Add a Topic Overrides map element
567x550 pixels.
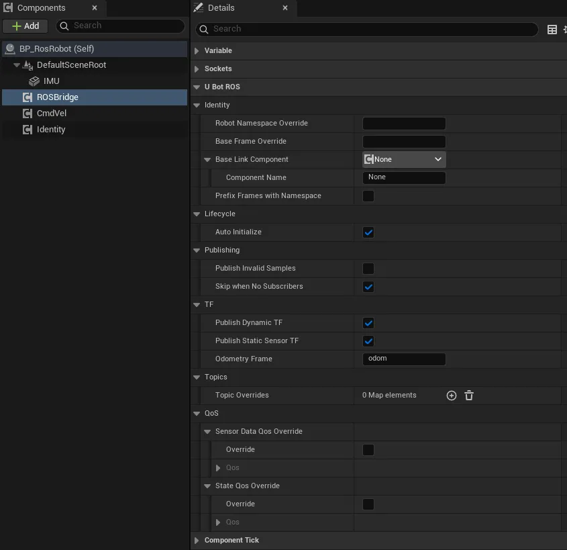coord(452,396)
